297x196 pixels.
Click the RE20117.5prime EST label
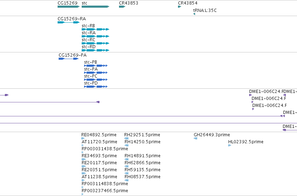pos(99,163)
